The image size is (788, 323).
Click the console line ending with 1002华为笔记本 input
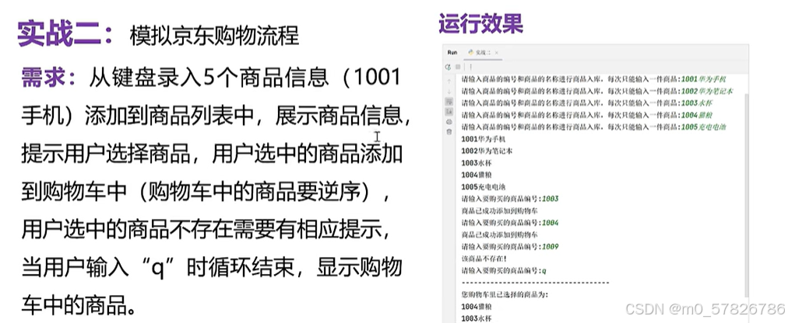pos(597,91)
